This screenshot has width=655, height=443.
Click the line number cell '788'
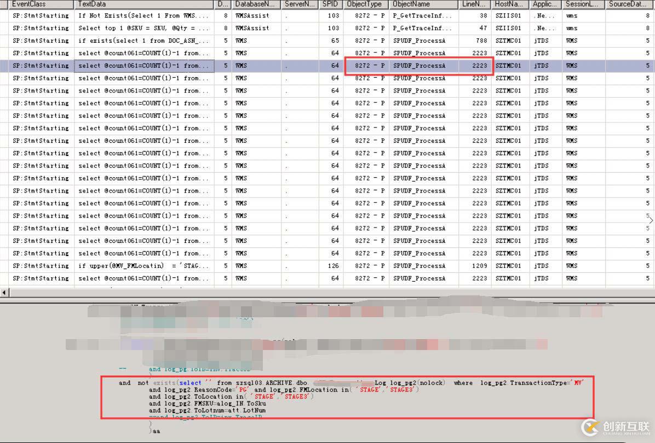coord(481,40)
